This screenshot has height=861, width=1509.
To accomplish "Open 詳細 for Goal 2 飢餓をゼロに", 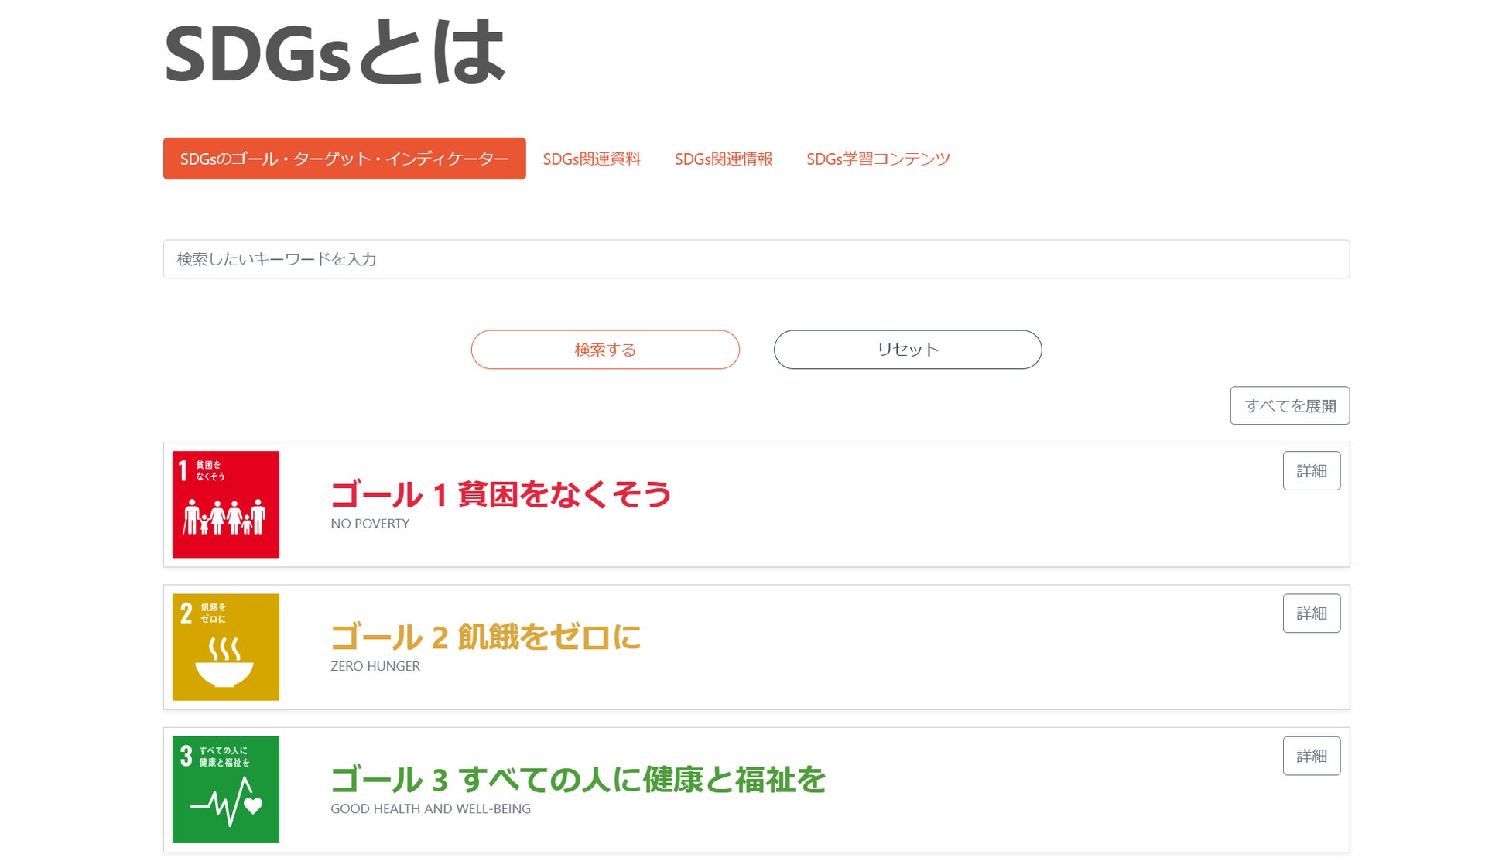I will point(1311,613).
